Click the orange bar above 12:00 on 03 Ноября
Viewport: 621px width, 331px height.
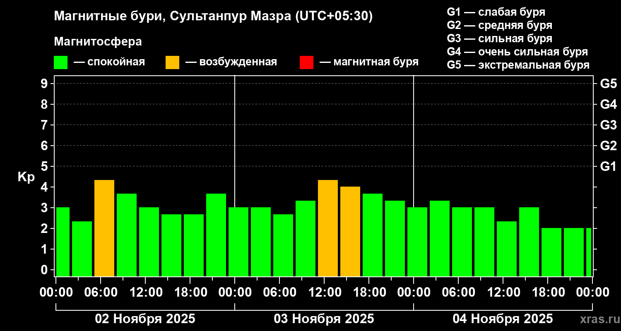tap(328, 228)
